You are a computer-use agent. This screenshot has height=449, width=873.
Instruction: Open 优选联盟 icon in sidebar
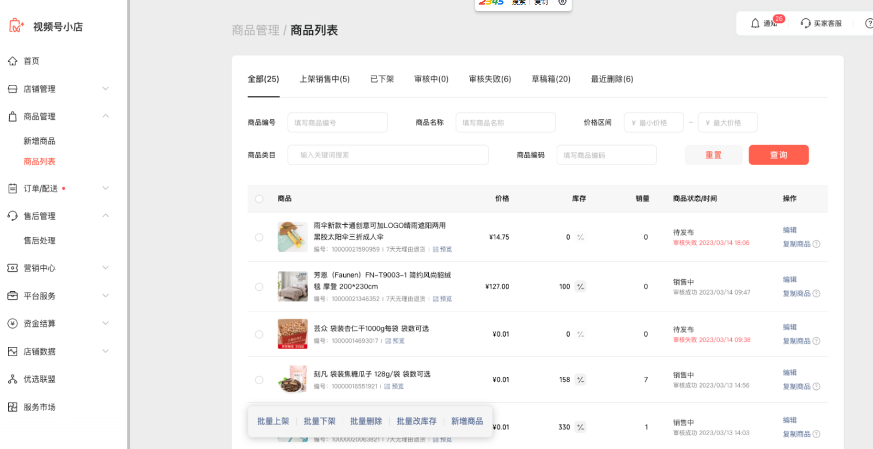click(x=13, y=379)
